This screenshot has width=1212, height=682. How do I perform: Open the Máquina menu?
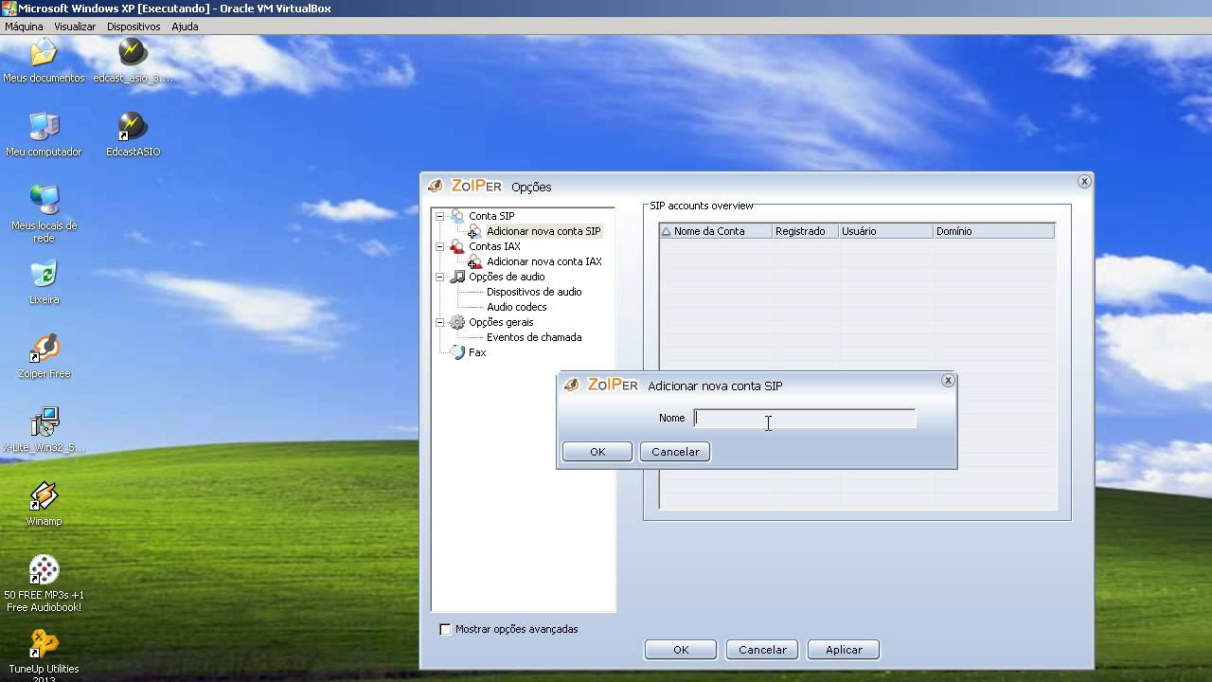[x=24, y=27]
